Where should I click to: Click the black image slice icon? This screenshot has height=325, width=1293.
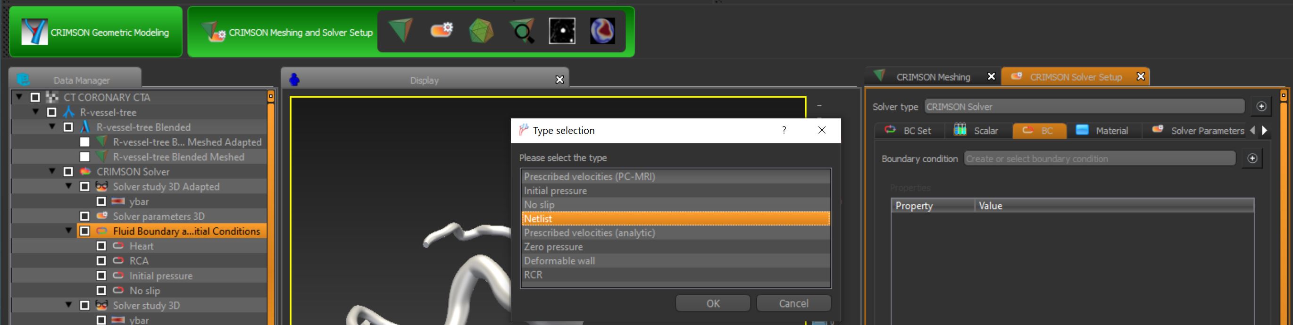point(562,31)
